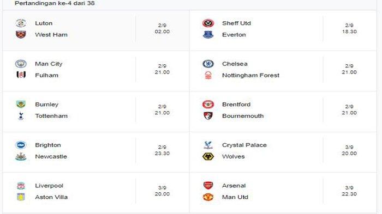This screenshot has width=382, height=214.
Task: Open the Brighton vs Newcastle match time
Action: (162, 150)
